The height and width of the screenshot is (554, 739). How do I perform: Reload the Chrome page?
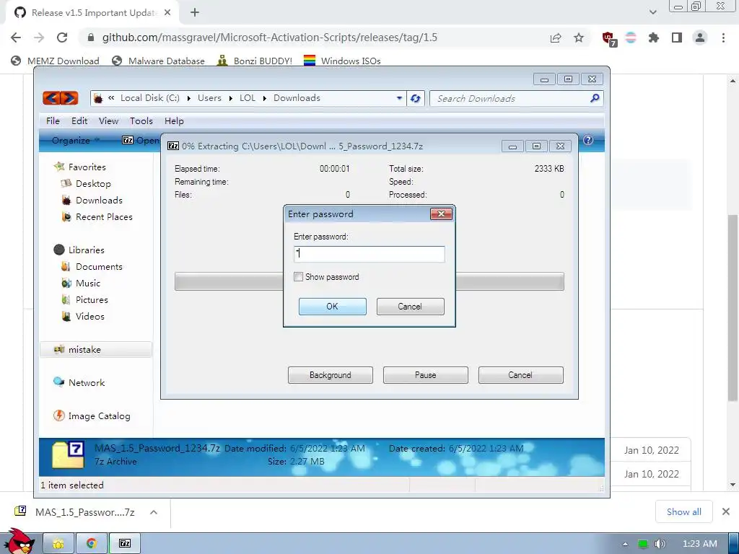[62, 38]
